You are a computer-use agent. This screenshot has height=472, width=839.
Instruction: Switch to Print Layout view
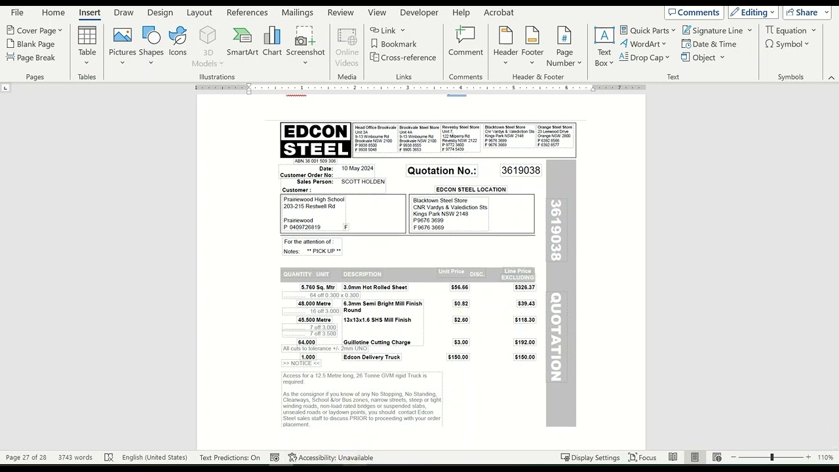(695, 458)
